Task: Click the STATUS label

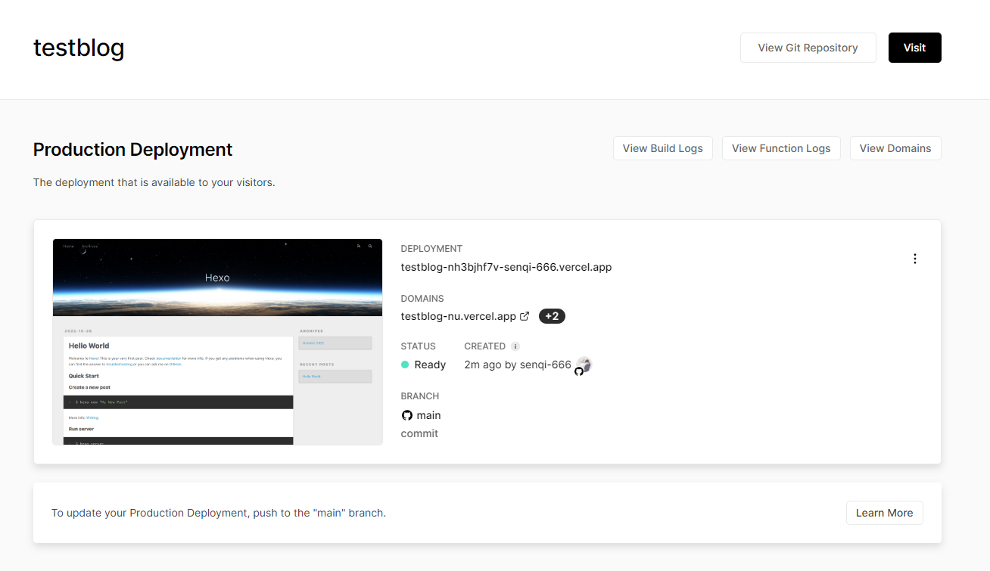Action: [419, 346]
